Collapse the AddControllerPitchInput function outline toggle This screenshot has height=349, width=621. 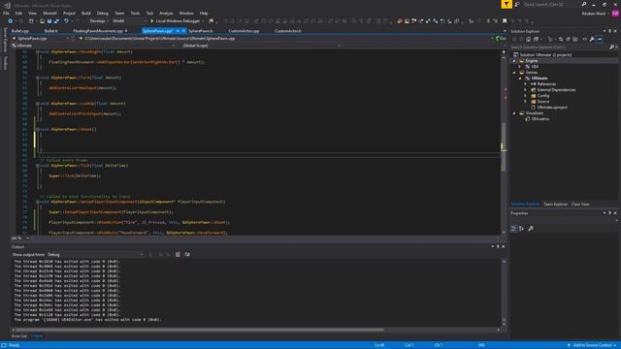[x=38, y=104]
